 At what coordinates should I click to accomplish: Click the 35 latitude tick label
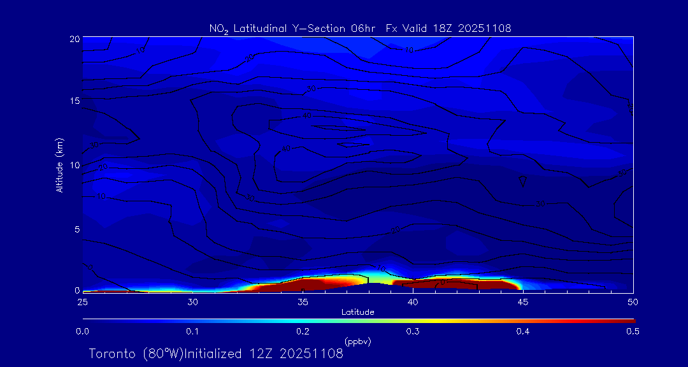click(x=303, y=301)
